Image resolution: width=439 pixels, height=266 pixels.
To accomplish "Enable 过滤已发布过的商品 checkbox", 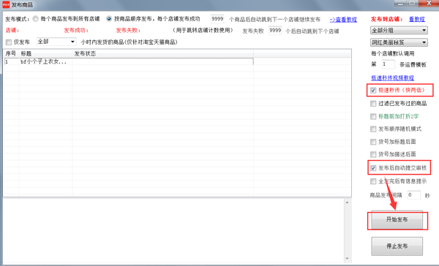I will point(373,104).
